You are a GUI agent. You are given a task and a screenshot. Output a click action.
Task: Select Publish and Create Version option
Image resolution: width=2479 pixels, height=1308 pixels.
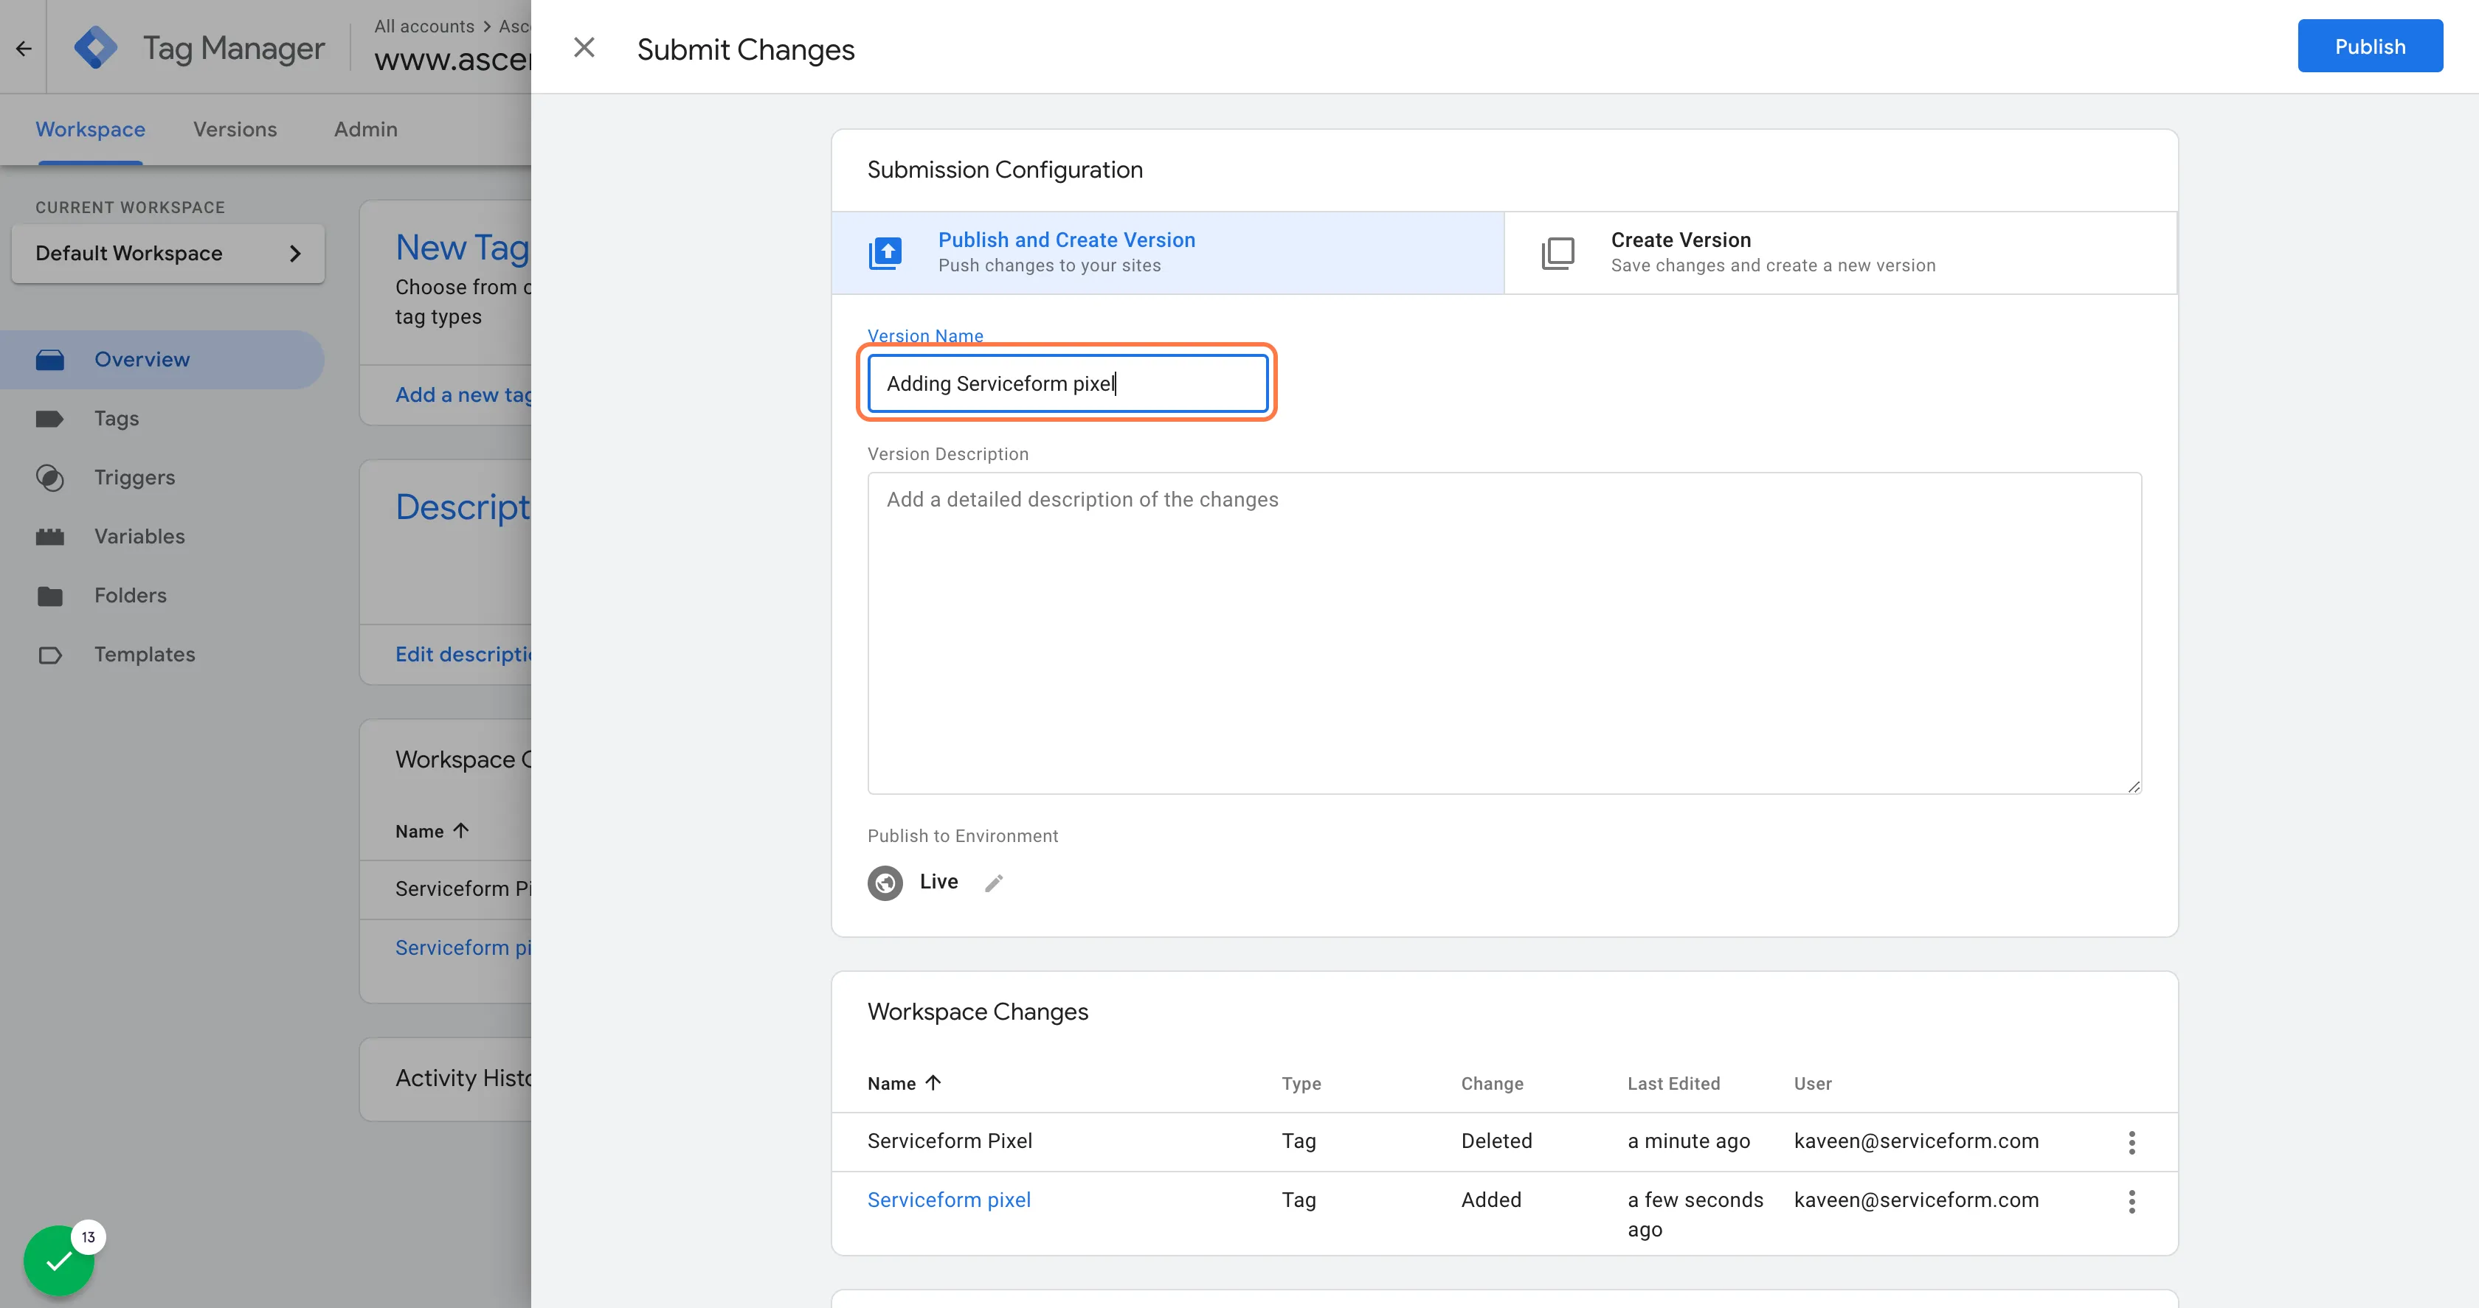coord(1167,252)
